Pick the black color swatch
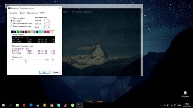 [x=12, y=32]
